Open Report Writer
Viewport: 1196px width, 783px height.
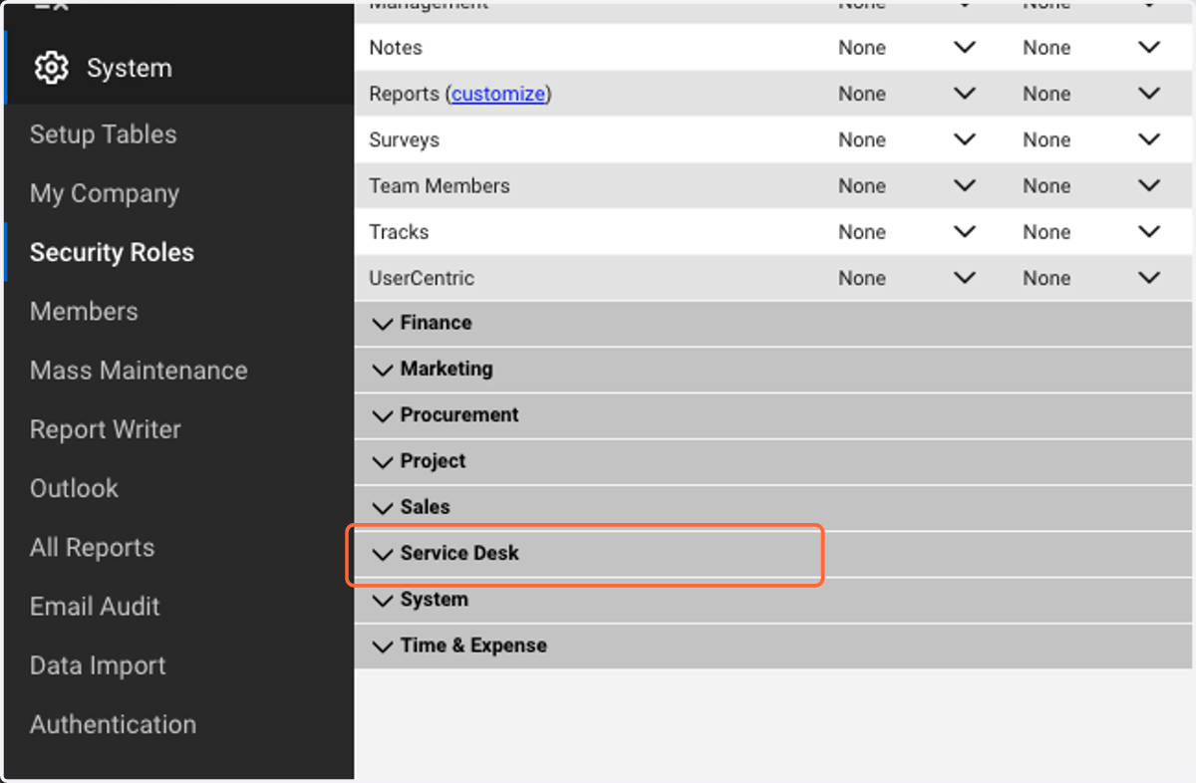(106, 429)
